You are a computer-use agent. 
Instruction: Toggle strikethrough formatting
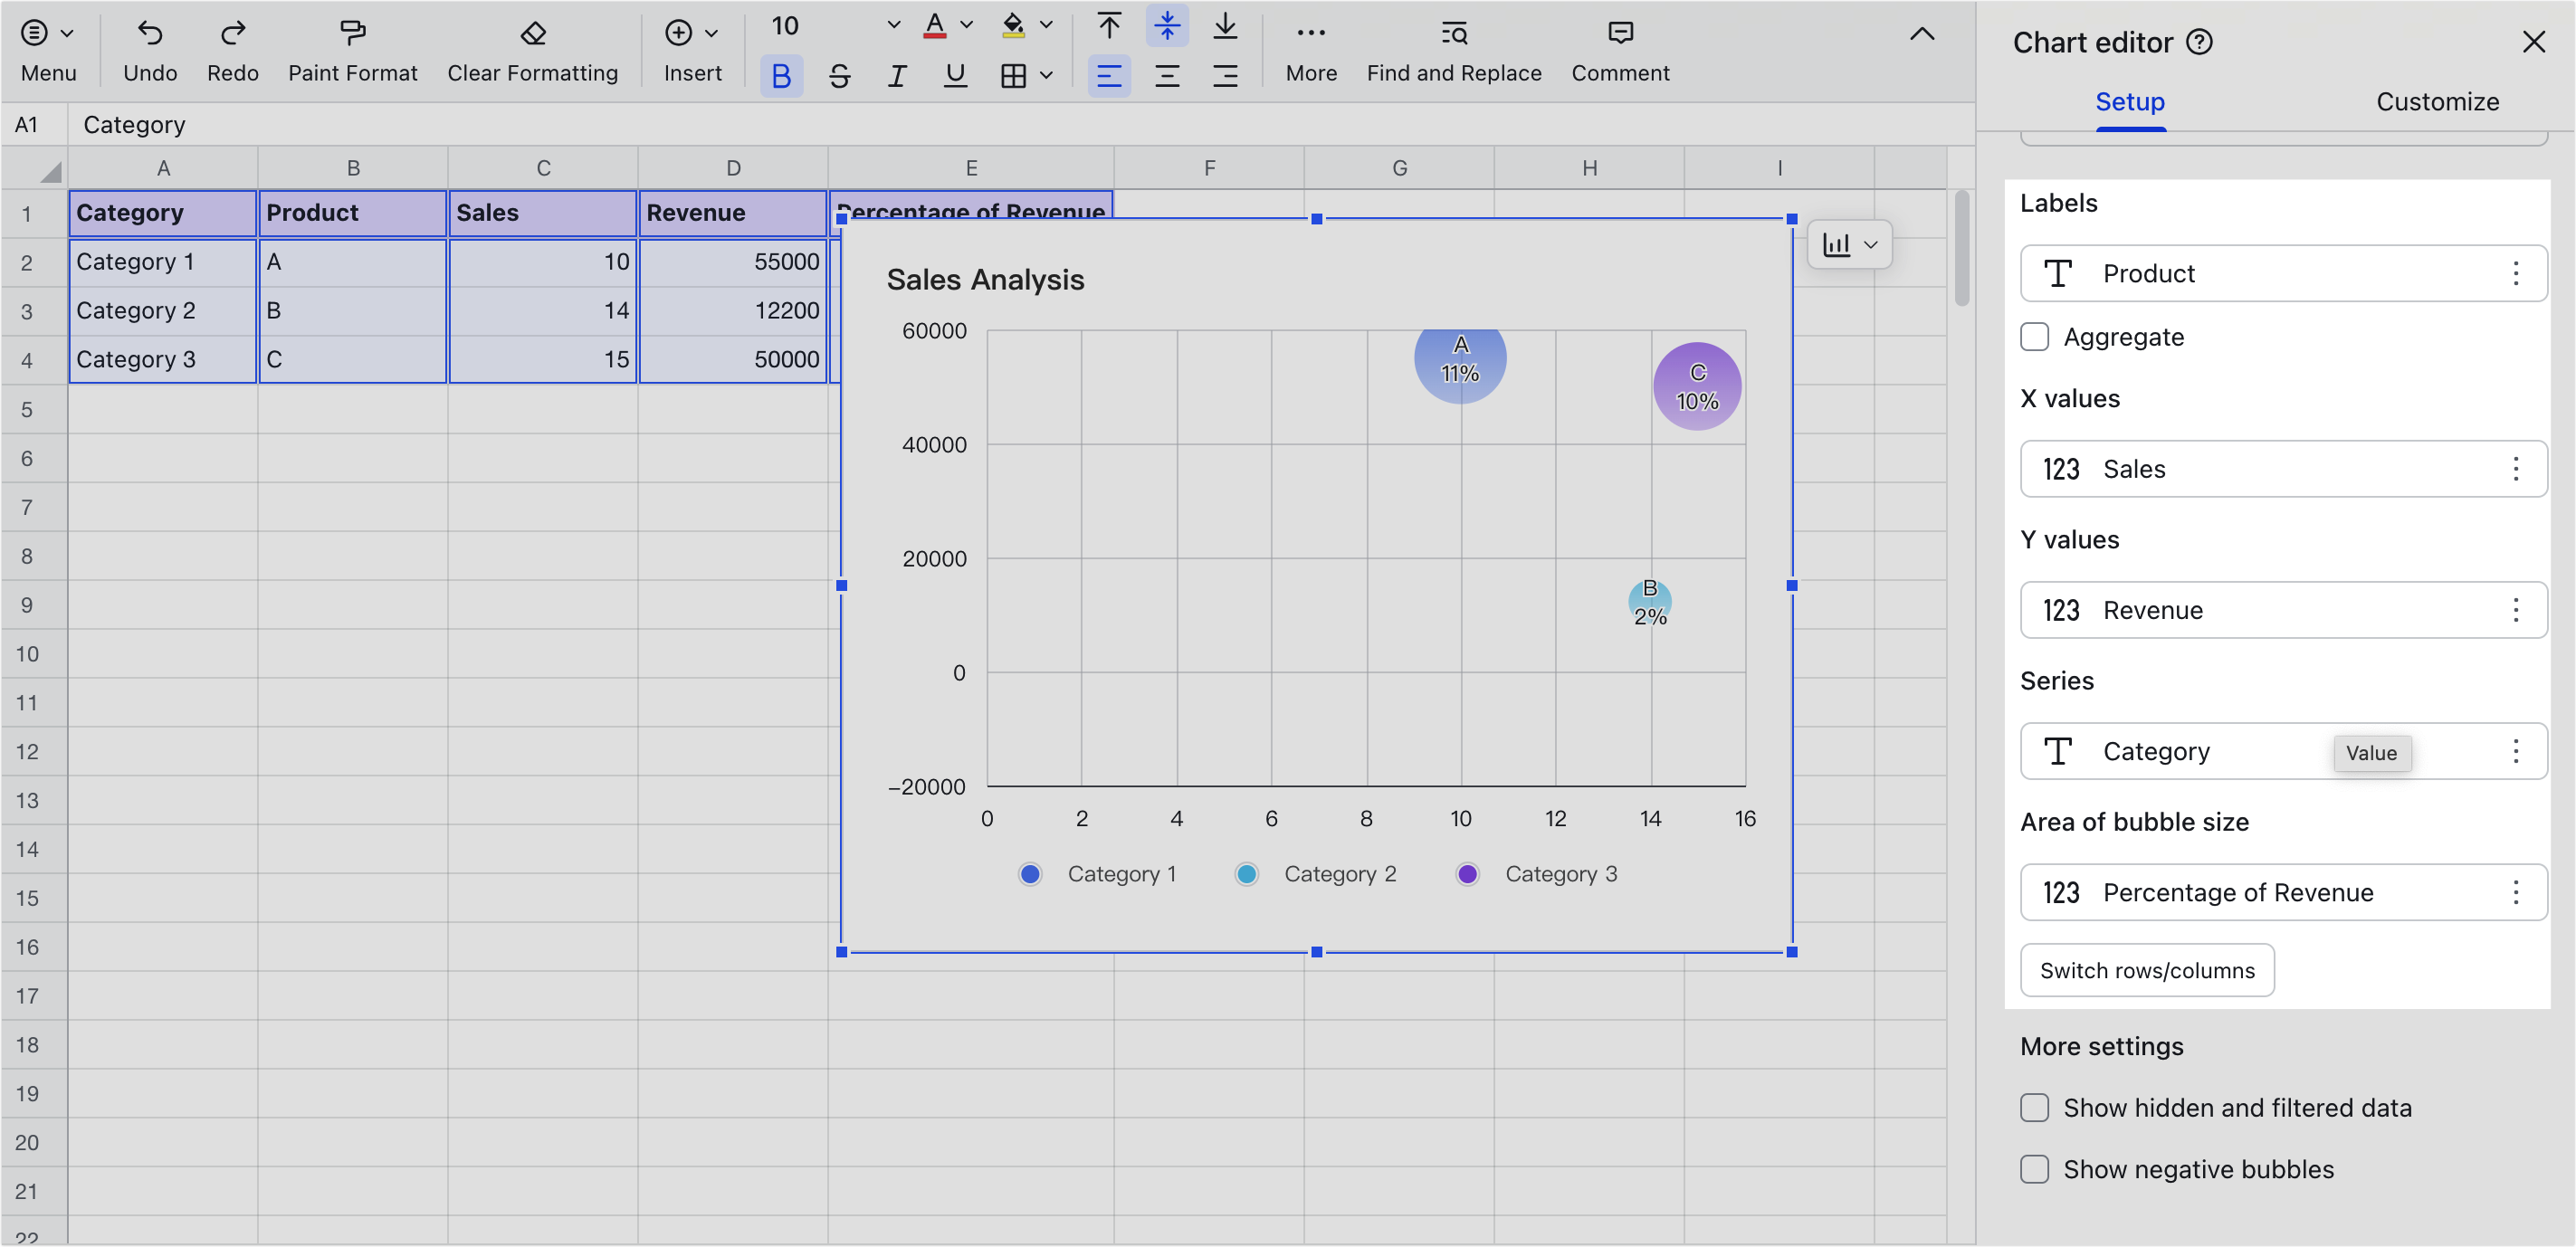pyautogui.click(x=839, y=76)
